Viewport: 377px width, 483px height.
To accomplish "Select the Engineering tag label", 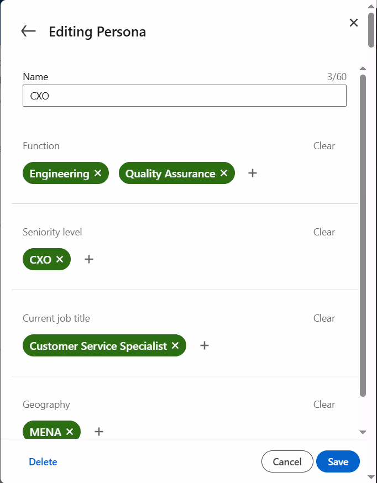I will tap(60, 174).
